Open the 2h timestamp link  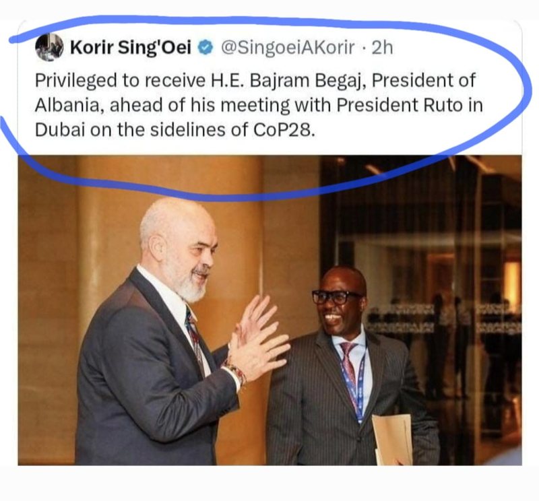pyautogui.click(x=382, y=47)
